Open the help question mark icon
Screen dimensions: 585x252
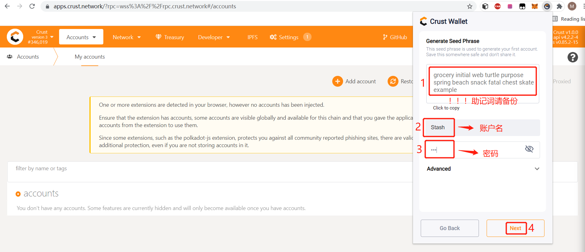click(x=573, y=57)
